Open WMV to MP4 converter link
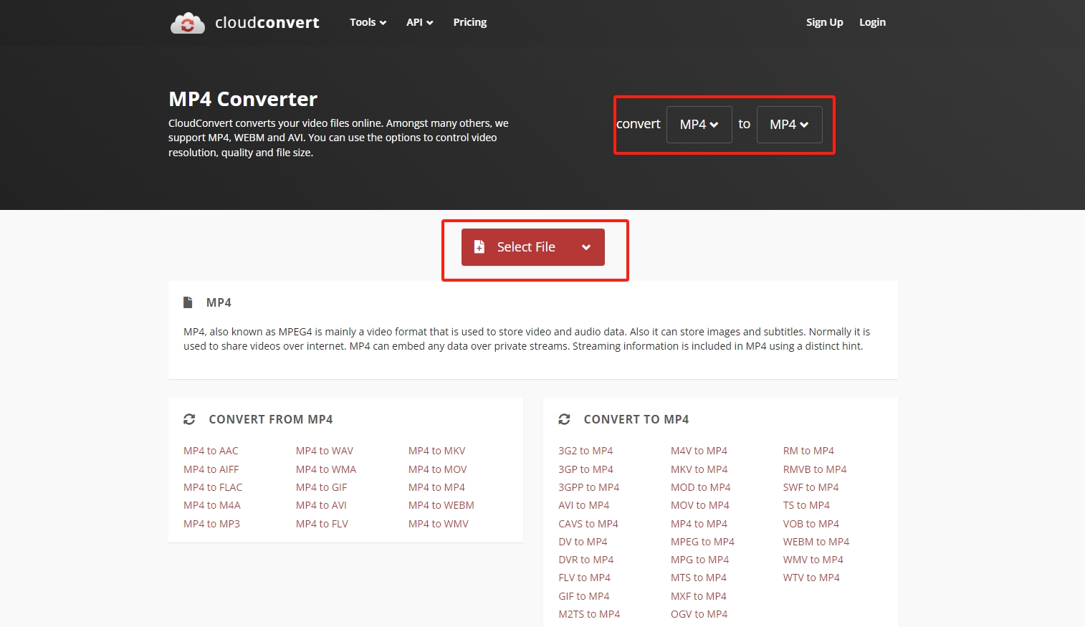Image resolution: width=1085 pixels, height=627 pixels. (813, 560)
